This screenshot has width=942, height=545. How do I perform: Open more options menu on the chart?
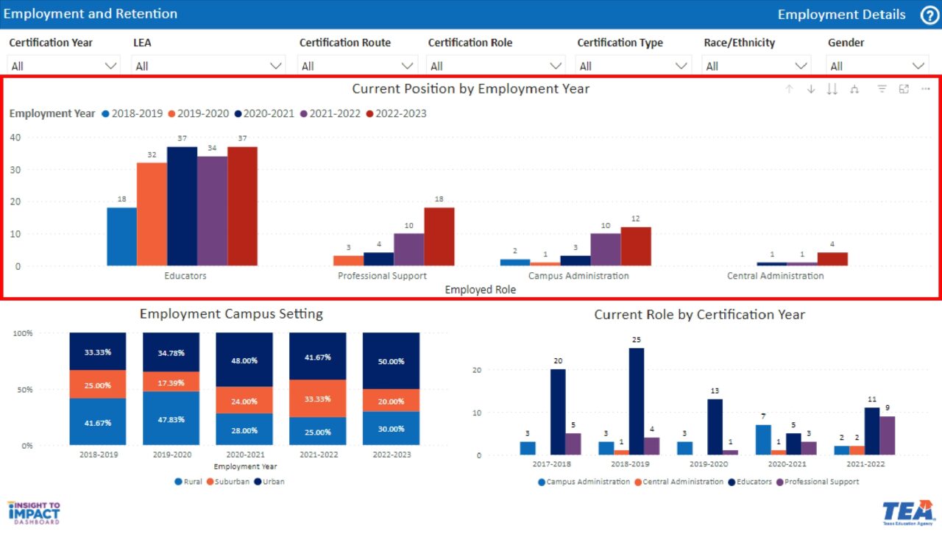click(926, 89)
